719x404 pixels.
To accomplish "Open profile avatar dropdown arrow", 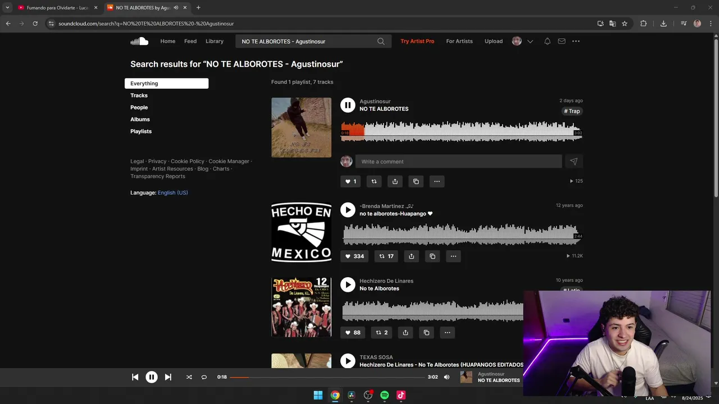I will (x=530, y=41).
